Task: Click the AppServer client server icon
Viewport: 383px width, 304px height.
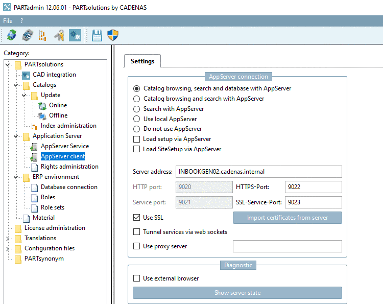Action: (34, 157)
